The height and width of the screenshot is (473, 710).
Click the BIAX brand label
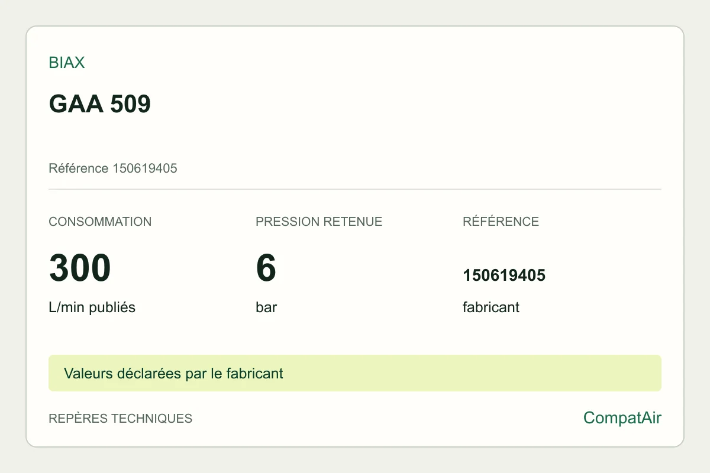click(67, 63)
